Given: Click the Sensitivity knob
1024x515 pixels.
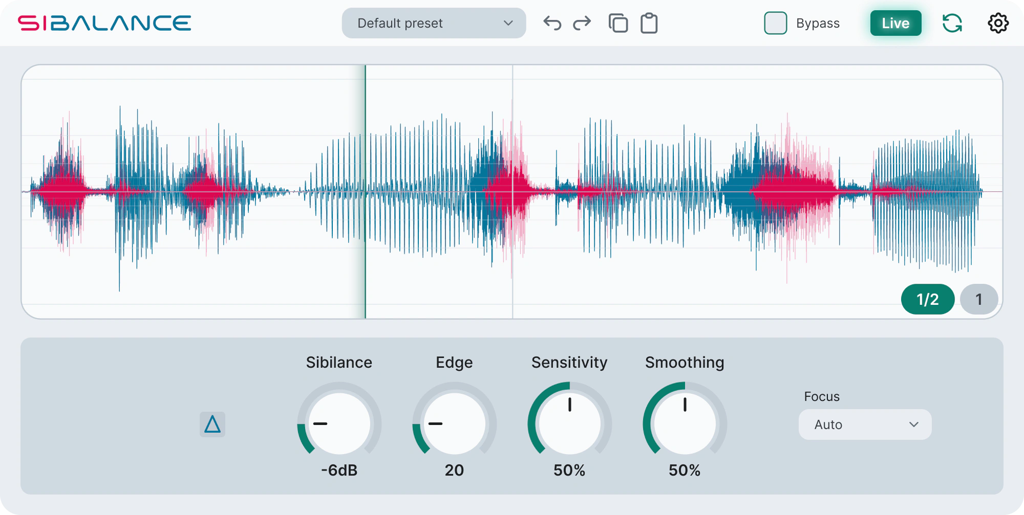Looking at the screenshot, I should [x=569, y=423].
